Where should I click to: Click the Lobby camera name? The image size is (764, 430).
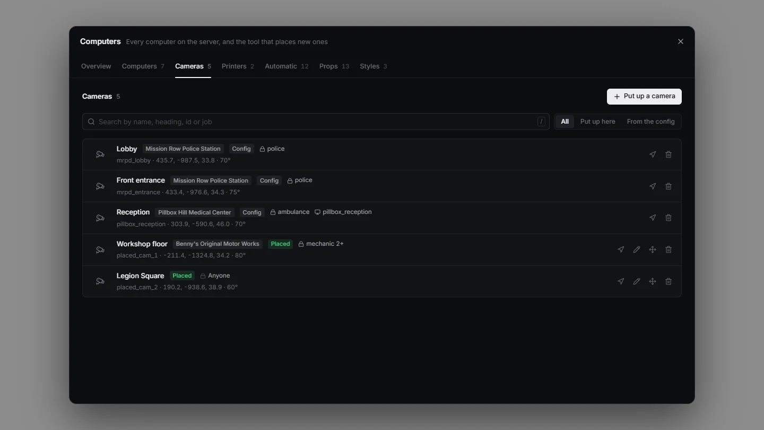pyautogui.click(x=127, y=149)
